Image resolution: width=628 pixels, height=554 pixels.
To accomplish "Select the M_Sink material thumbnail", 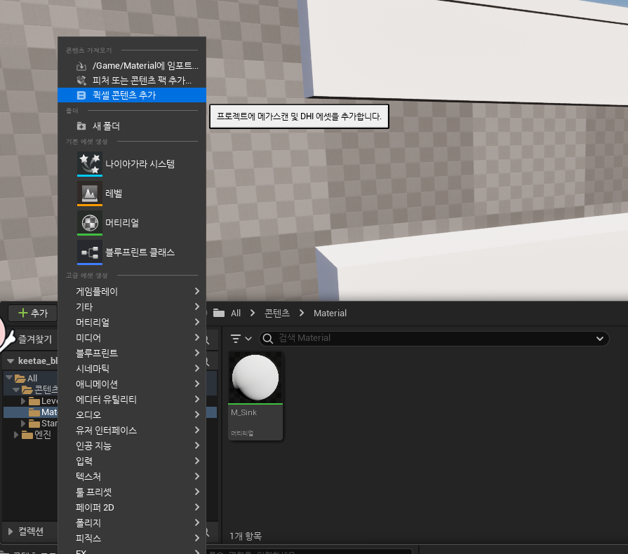I will point(255,377).
